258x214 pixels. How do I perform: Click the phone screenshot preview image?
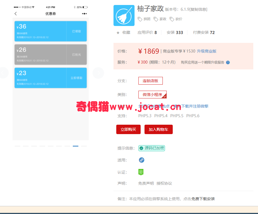tap(51, 72)
